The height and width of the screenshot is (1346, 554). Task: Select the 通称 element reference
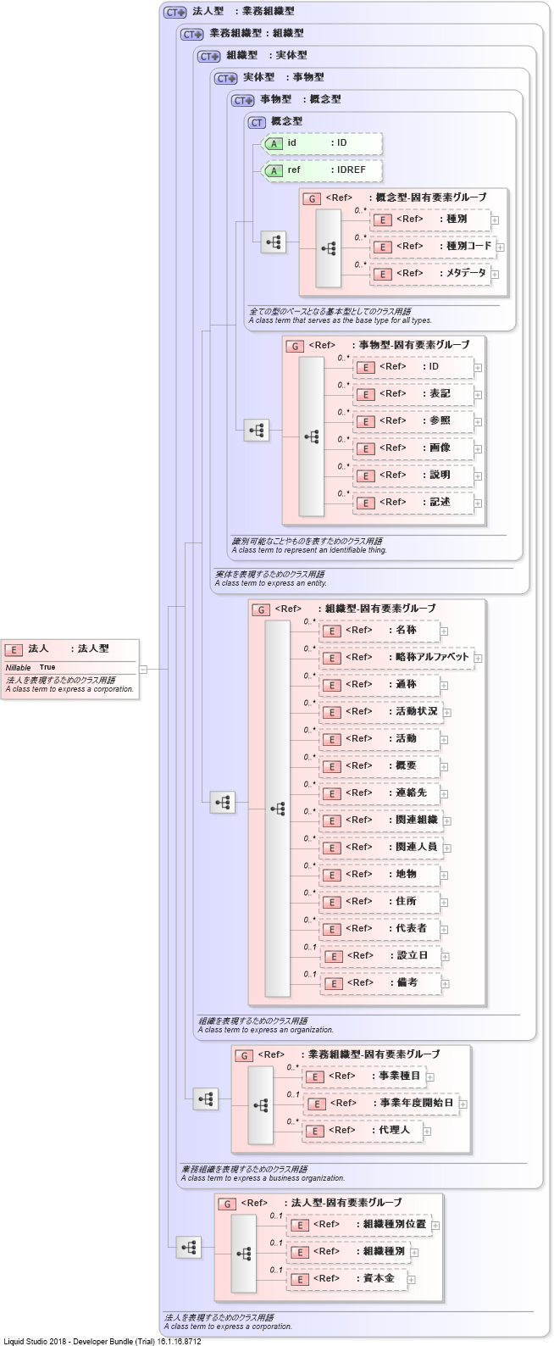point(379,685)
